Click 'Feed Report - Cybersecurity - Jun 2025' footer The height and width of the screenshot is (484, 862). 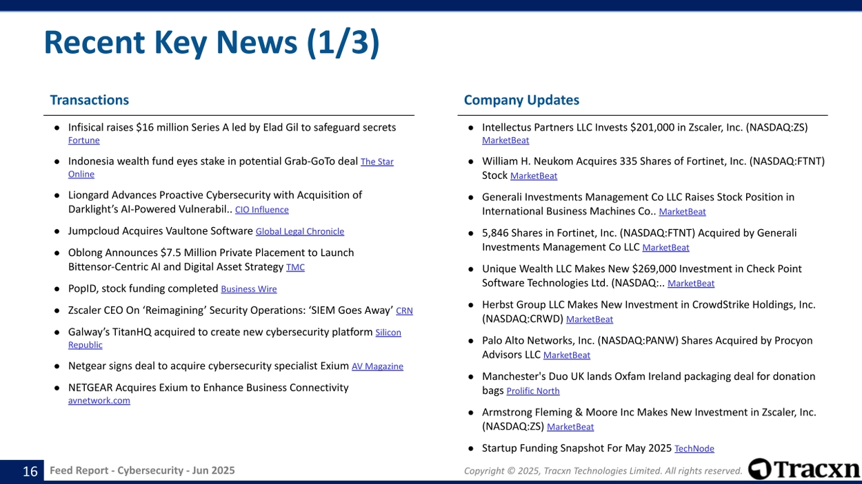pos(142,470)
